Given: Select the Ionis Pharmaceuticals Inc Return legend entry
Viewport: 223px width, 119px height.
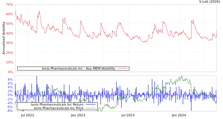Looking at the screenshot, I should click(57, 104).
